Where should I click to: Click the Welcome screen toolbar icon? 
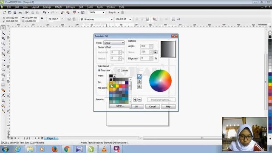tap(83, 12)
